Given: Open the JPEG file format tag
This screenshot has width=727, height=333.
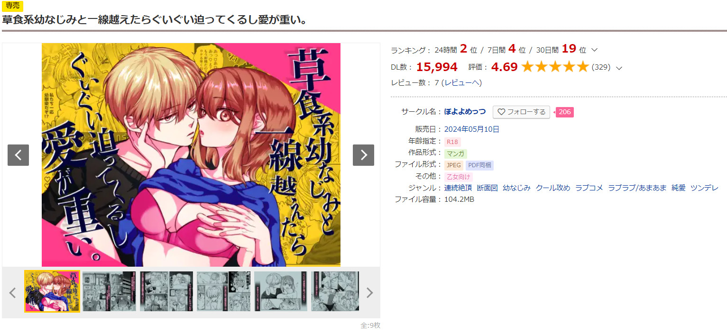Looking at the screenshot, I should pyautogui.click(x=453, y=165).
